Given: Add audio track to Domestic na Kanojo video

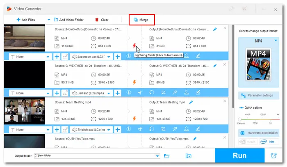Looking at the screenshot, I should click(118, 57).
